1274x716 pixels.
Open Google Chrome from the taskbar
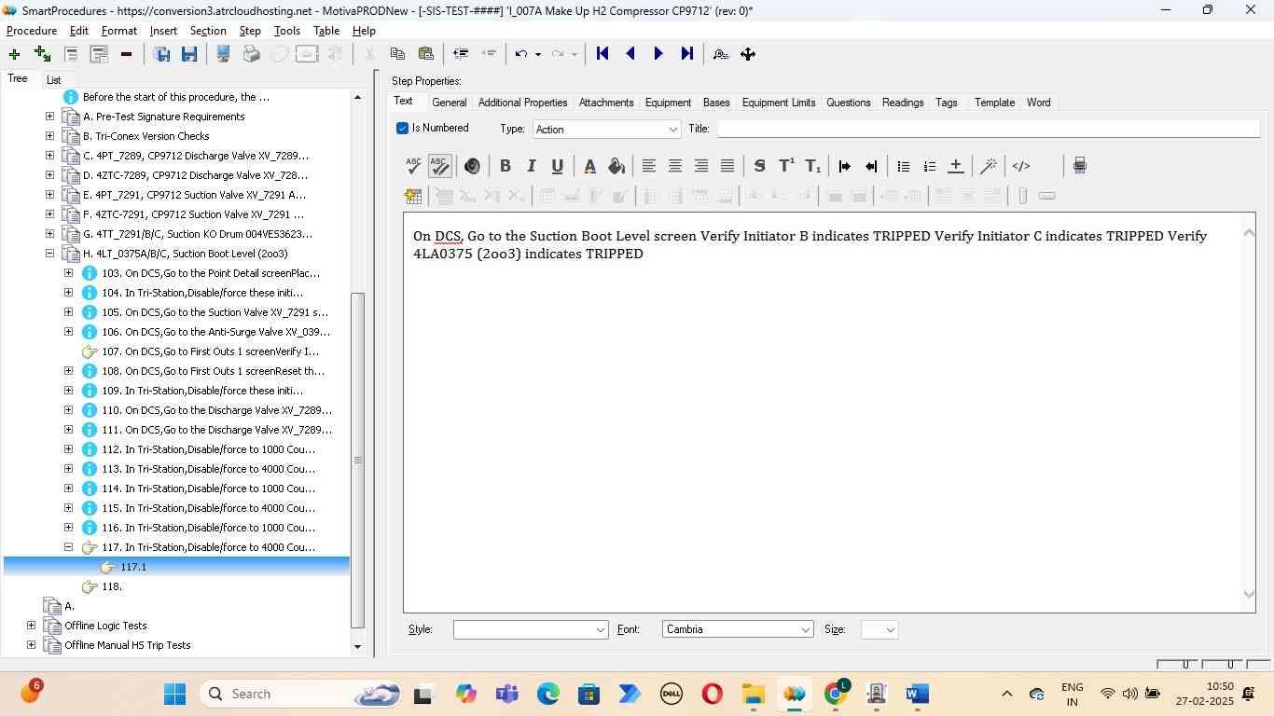point(838,694)
